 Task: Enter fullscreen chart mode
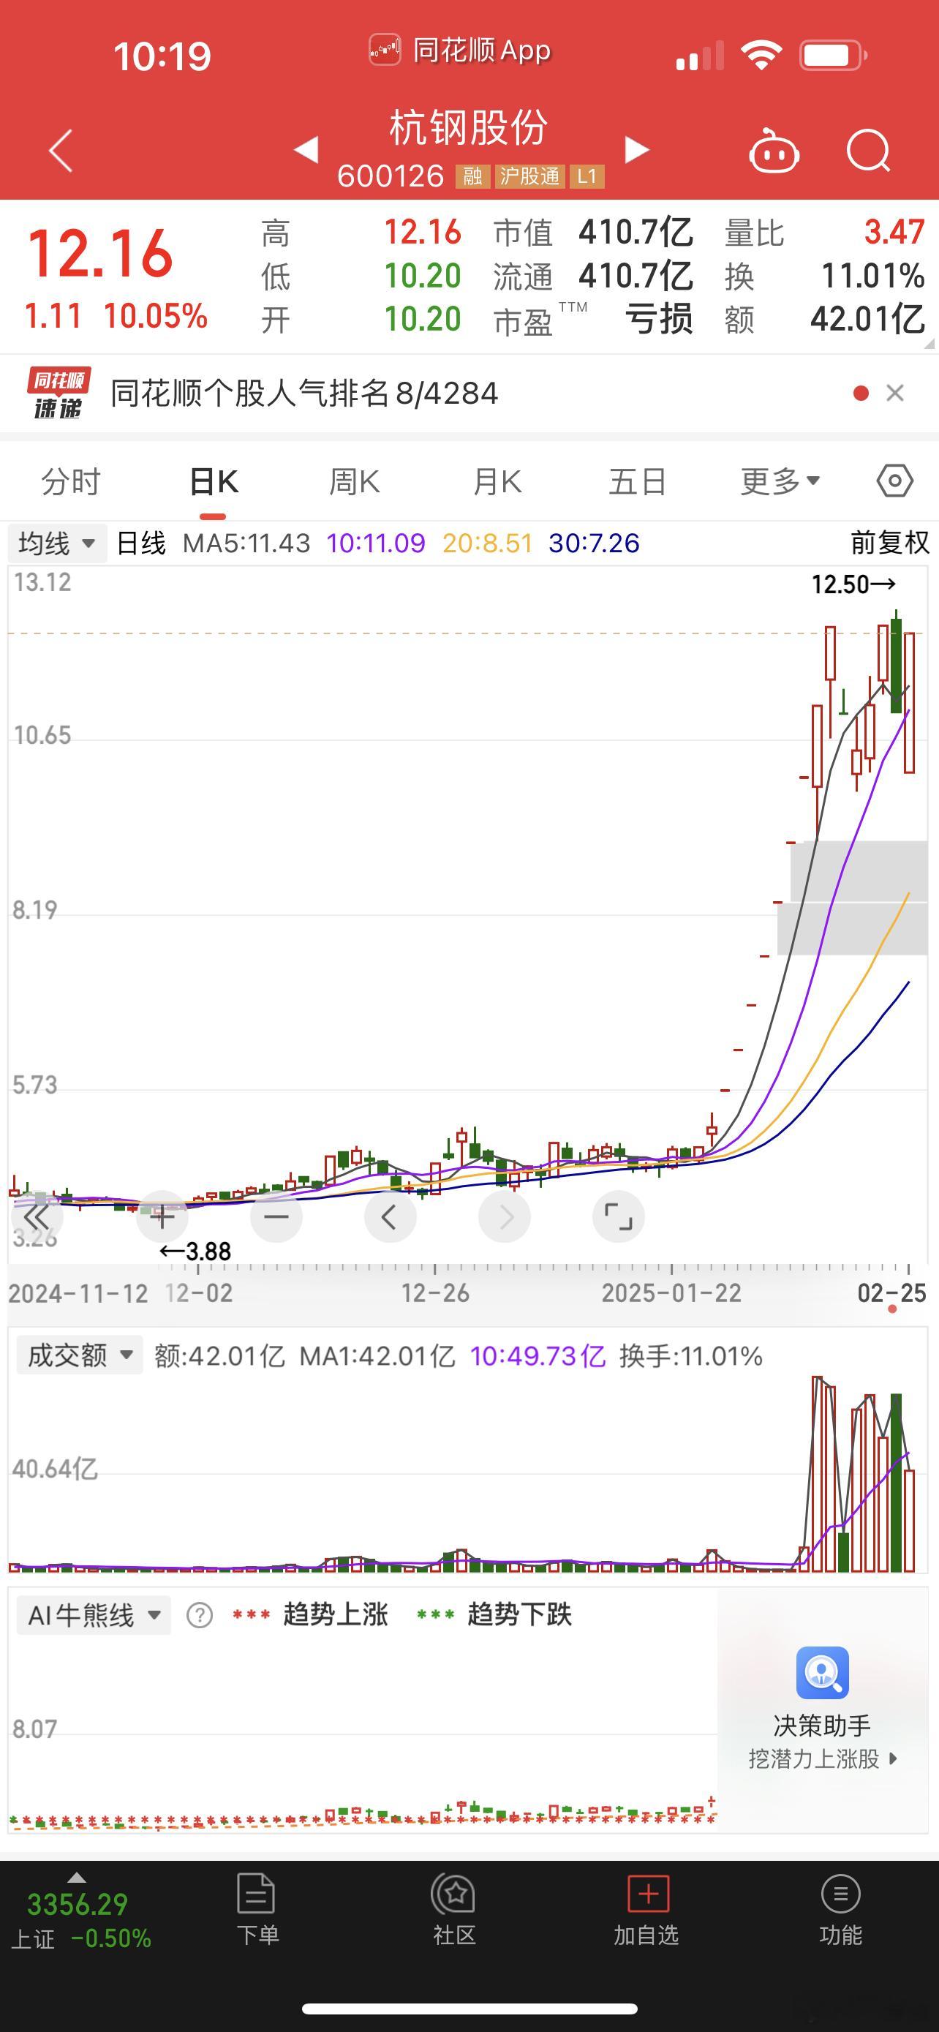click(x=618, y=1216)
